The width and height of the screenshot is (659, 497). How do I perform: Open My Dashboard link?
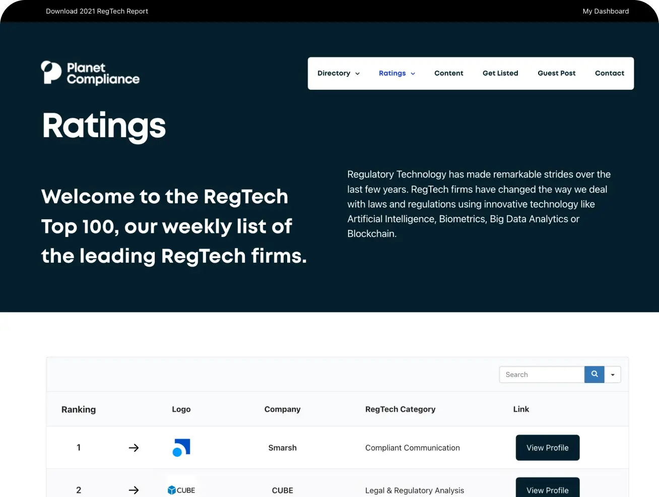[606, 11]
